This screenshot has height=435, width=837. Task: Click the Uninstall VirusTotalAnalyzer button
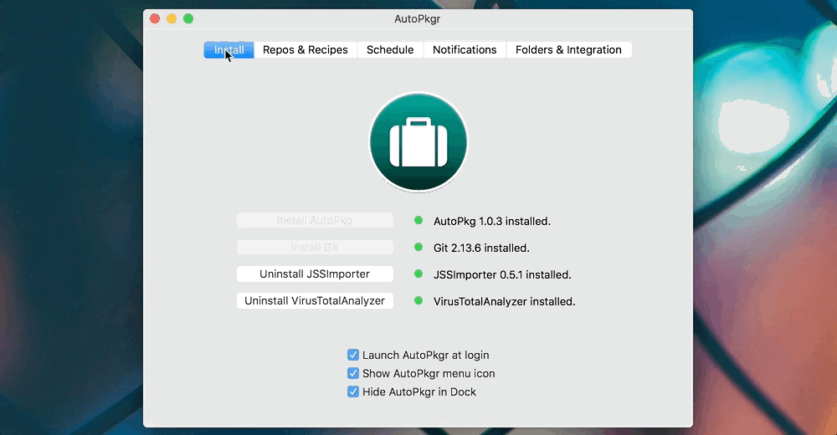(315, 300)
